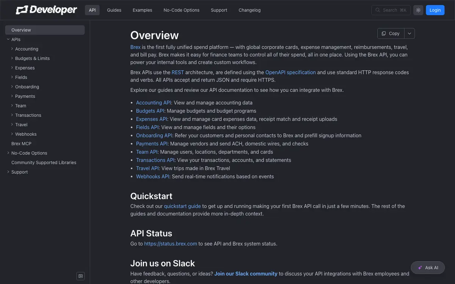Screen dimensions: 455x284
Task: Open the Fields API link
Action: pos(147,127)
